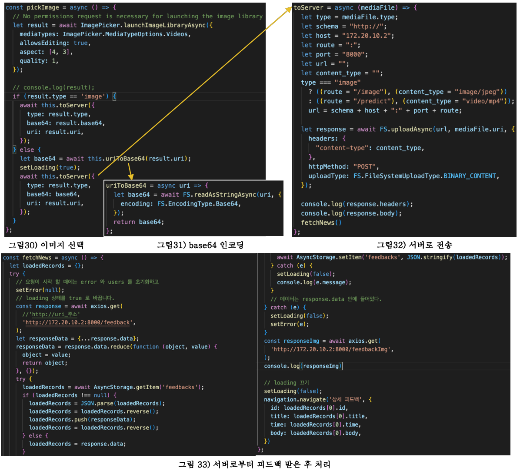Click the 'id: loadedRecords[0].id,' line
Image resolution: width=520 pixels, height=471 pixels.
(309, 408)
